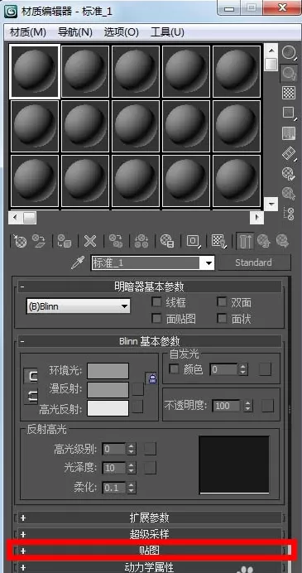This screenshot has height=573, width=302.
Task: Open the 环境光 color swatch
Action: [x=108, y=371]
